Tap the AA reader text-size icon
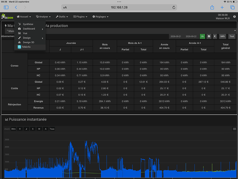 [x=65, y=8]
